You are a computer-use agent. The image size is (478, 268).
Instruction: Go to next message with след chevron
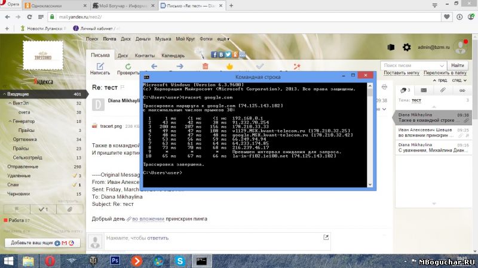[x=459, y=80]
